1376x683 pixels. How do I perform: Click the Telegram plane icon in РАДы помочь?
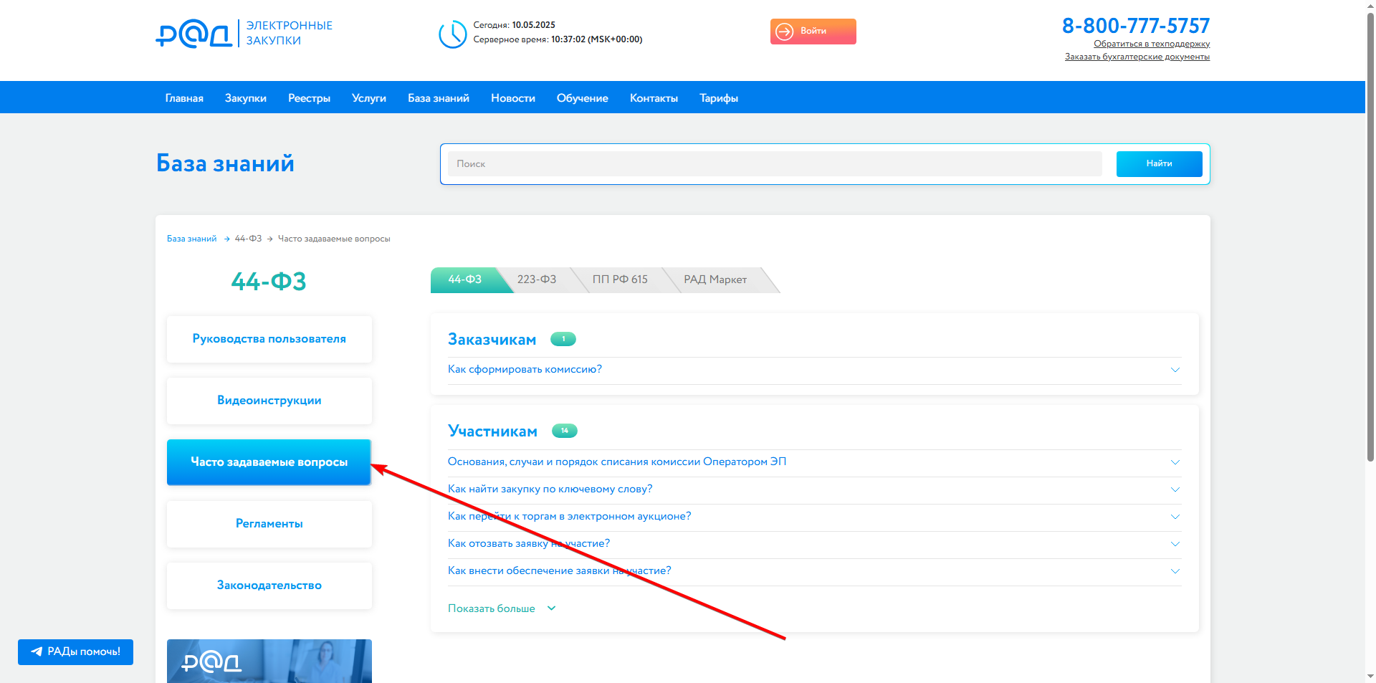[x=37, y=651]
